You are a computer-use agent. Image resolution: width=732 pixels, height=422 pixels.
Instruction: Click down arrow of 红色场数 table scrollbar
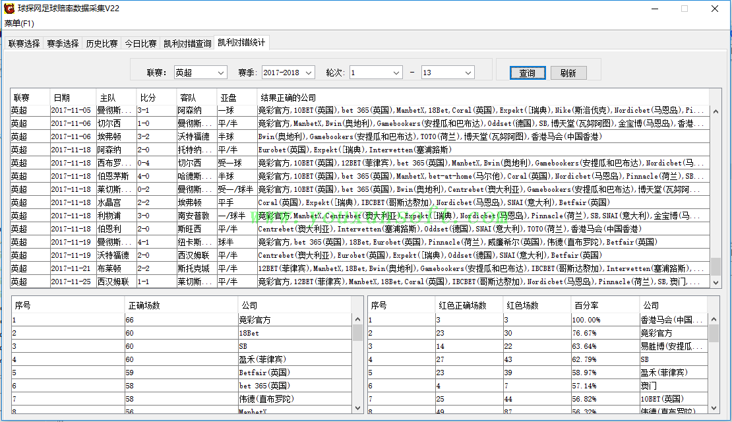[714, 407]
